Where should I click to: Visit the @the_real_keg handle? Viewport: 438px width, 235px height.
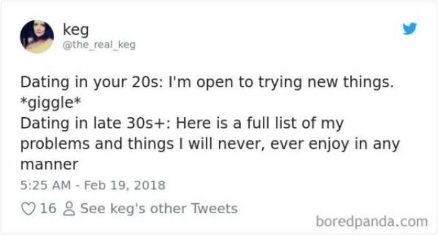[99, 44]
